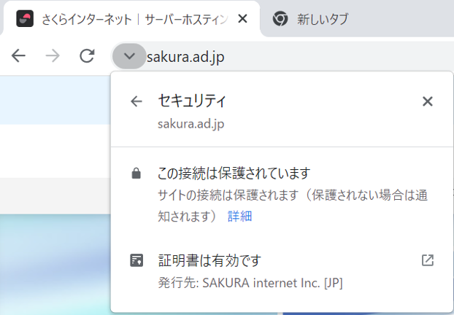Open the 詳細 link
The width and height of the screenshot is (454, 315).
239,217
